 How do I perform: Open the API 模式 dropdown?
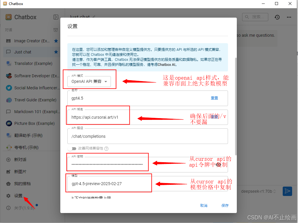89,81
